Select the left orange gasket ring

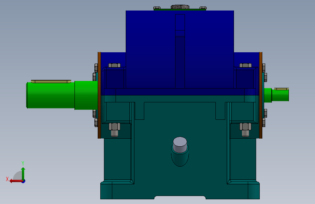[x=99, y=95]
